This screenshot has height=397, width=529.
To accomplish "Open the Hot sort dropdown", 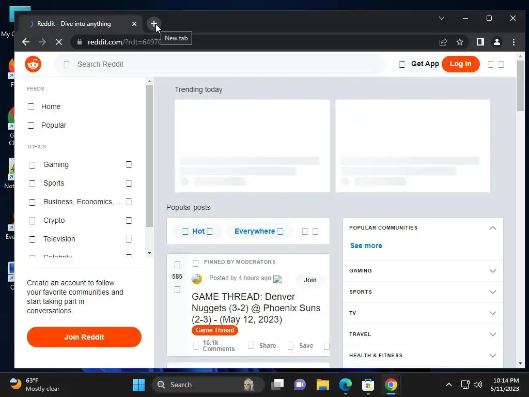I will tap(198, 231).
